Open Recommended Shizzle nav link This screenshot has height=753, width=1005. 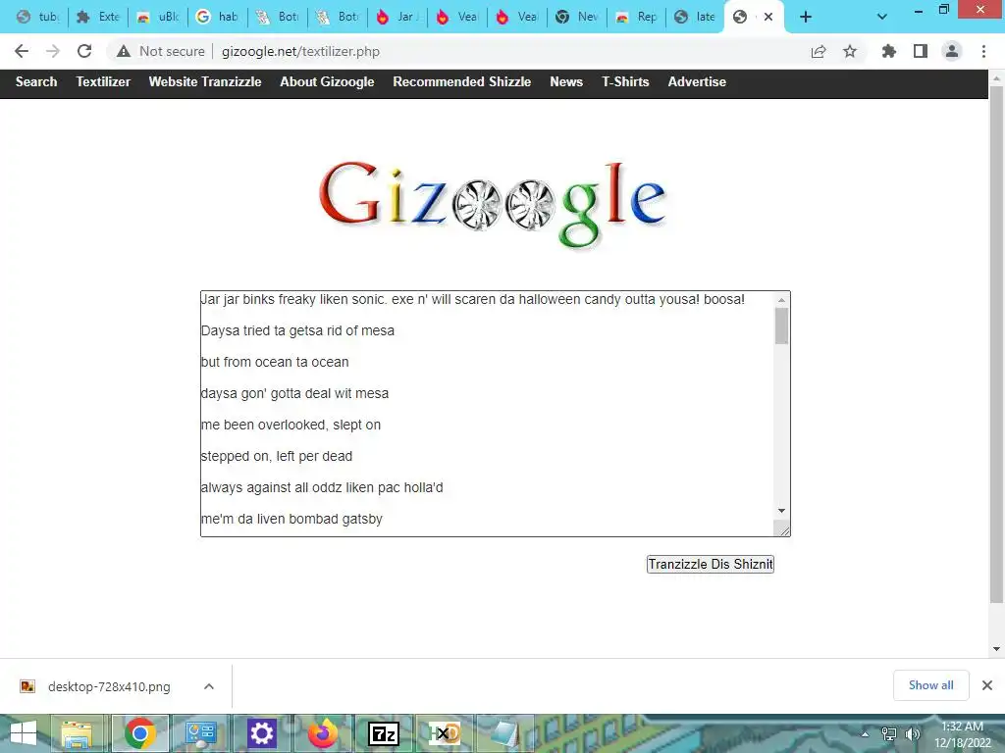[462, 82]
